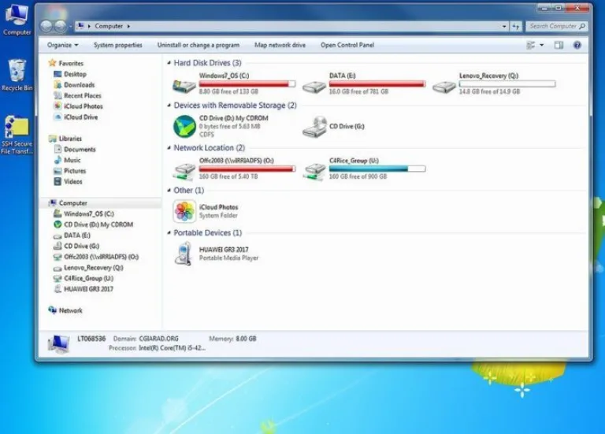Select the HUAWEI GR3 2017 device icon
605x434 pixels.
click(184, 254)
